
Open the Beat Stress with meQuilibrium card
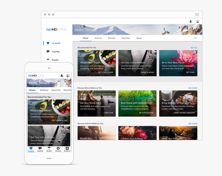(137, 103)
